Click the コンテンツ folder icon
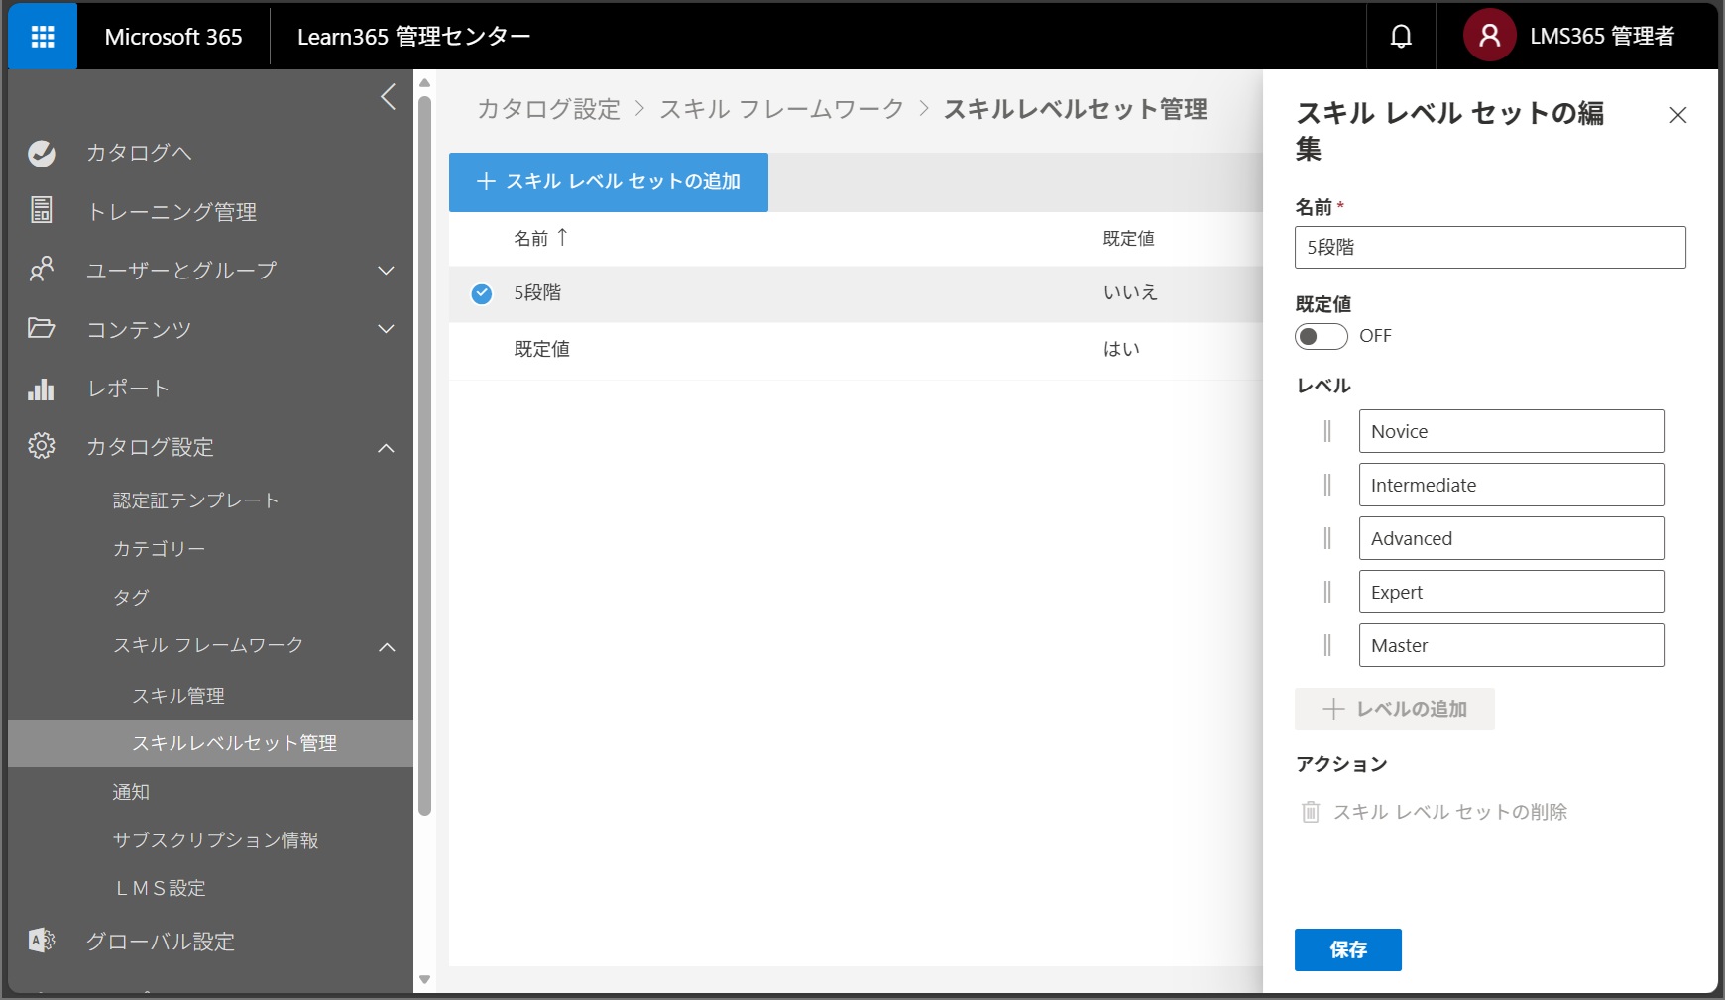Screen dimensions: 1725x1000 (x=42, y=328)
